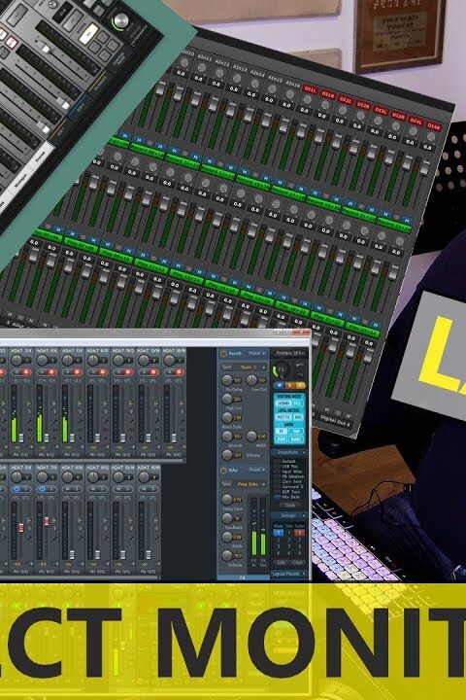Open wrench settings on upper-row ADAT 5/6 strip
The width and height of the screenshot is (466, 700).
[x=54, y=421]
